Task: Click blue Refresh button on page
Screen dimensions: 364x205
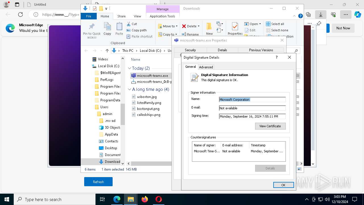Action: coord(98,182)
